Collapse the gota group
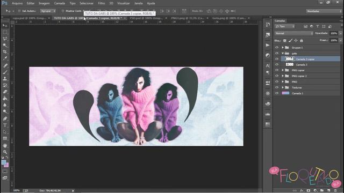The image size is (344, 193). point(283,53)
